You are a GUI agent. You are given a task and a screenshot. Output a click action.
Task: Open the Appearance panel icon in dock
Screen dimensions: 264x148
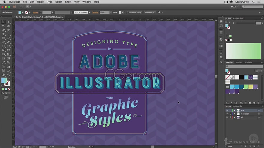pyautogui.click(x=221, y=21)
